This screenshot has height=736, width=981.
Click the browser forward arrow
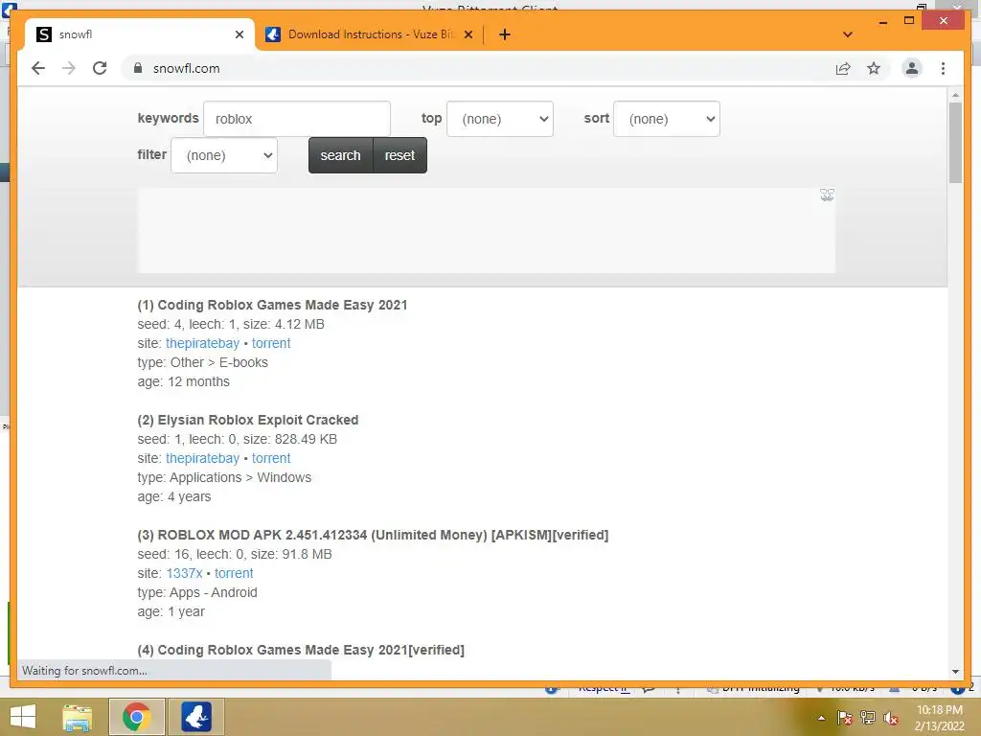click(x=69, y=68)
